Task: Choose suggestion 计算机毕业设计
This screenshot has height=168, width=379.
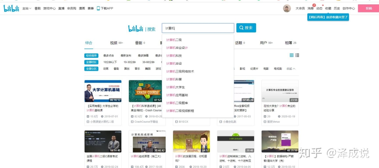Action: (198, 48)
